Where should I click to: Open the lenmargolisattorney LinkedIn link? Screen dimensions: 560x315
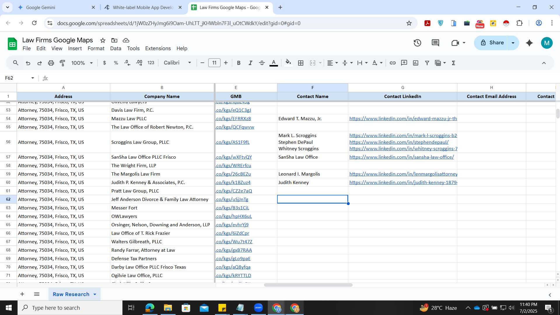[x=403, y=174]
